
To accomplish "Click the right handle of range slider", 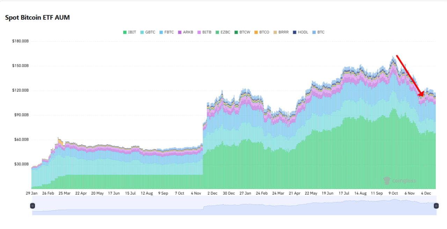I will pos(436,206).
